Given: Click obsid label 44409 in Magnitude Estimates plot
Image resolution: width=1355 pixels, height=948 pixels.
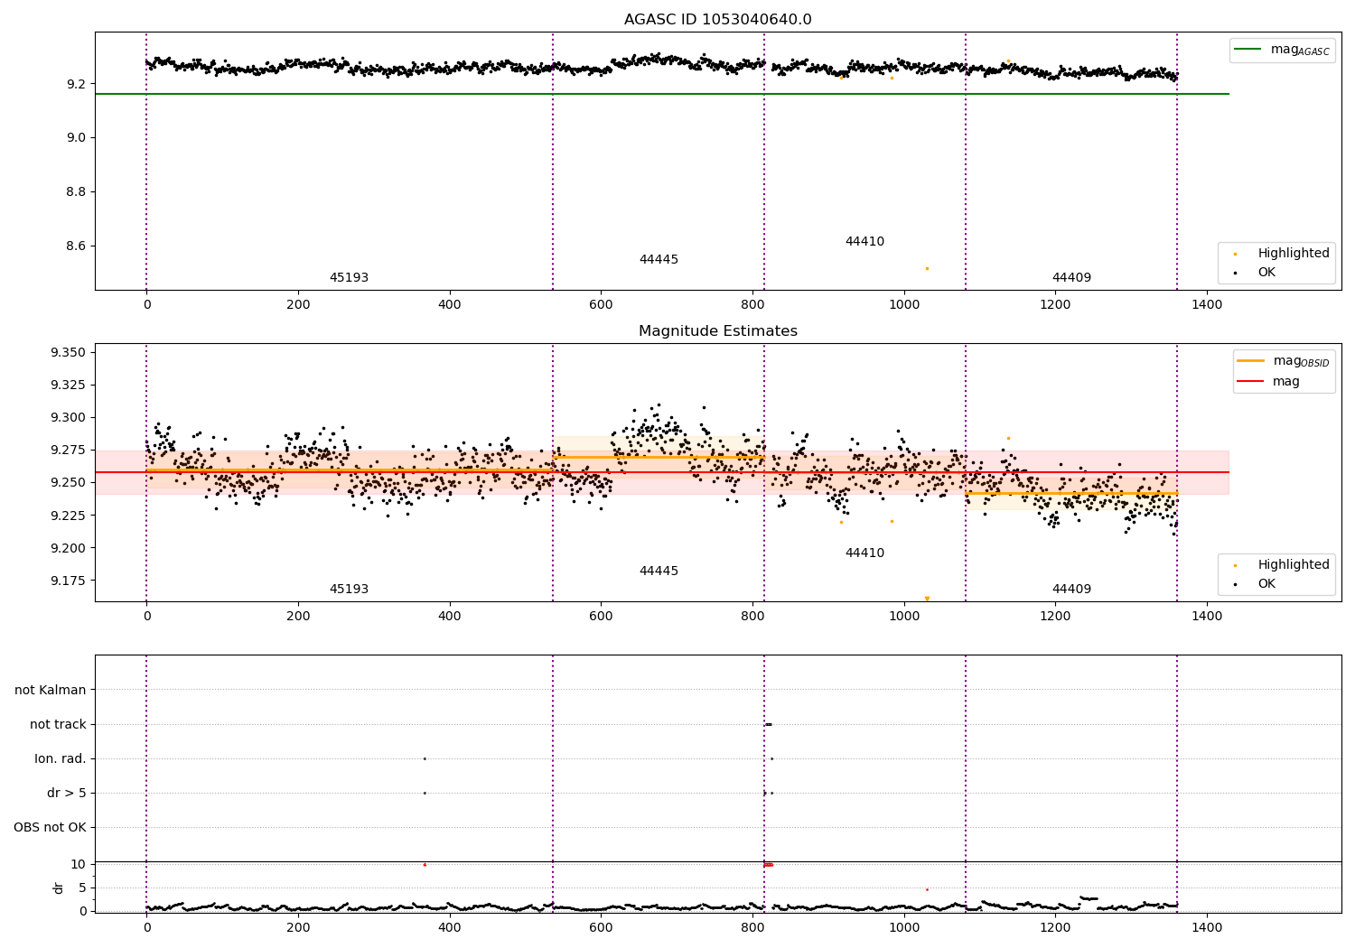Looking at the screenshot, I should [1071, 590].
